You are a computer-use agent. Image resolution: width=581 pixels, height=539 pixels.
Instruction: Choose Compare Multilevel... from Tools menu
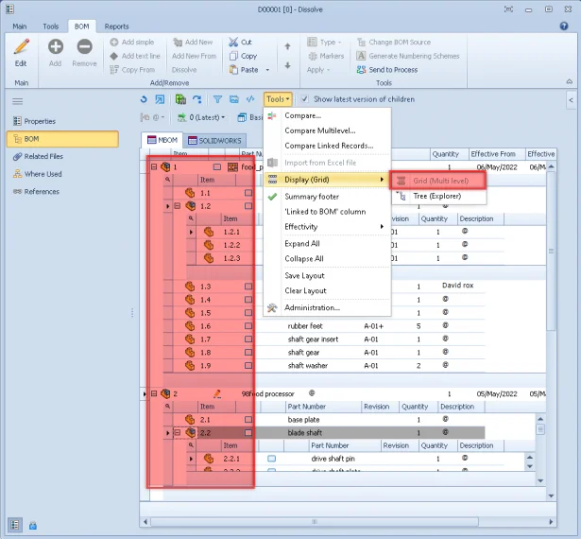click(x=319, y=130)
